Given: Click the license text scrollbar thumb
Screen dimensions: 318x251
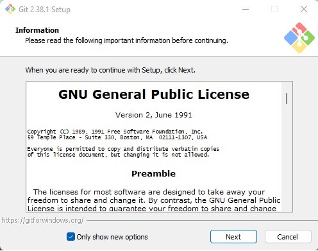Looking at the screenshot, I should (287, 99).
